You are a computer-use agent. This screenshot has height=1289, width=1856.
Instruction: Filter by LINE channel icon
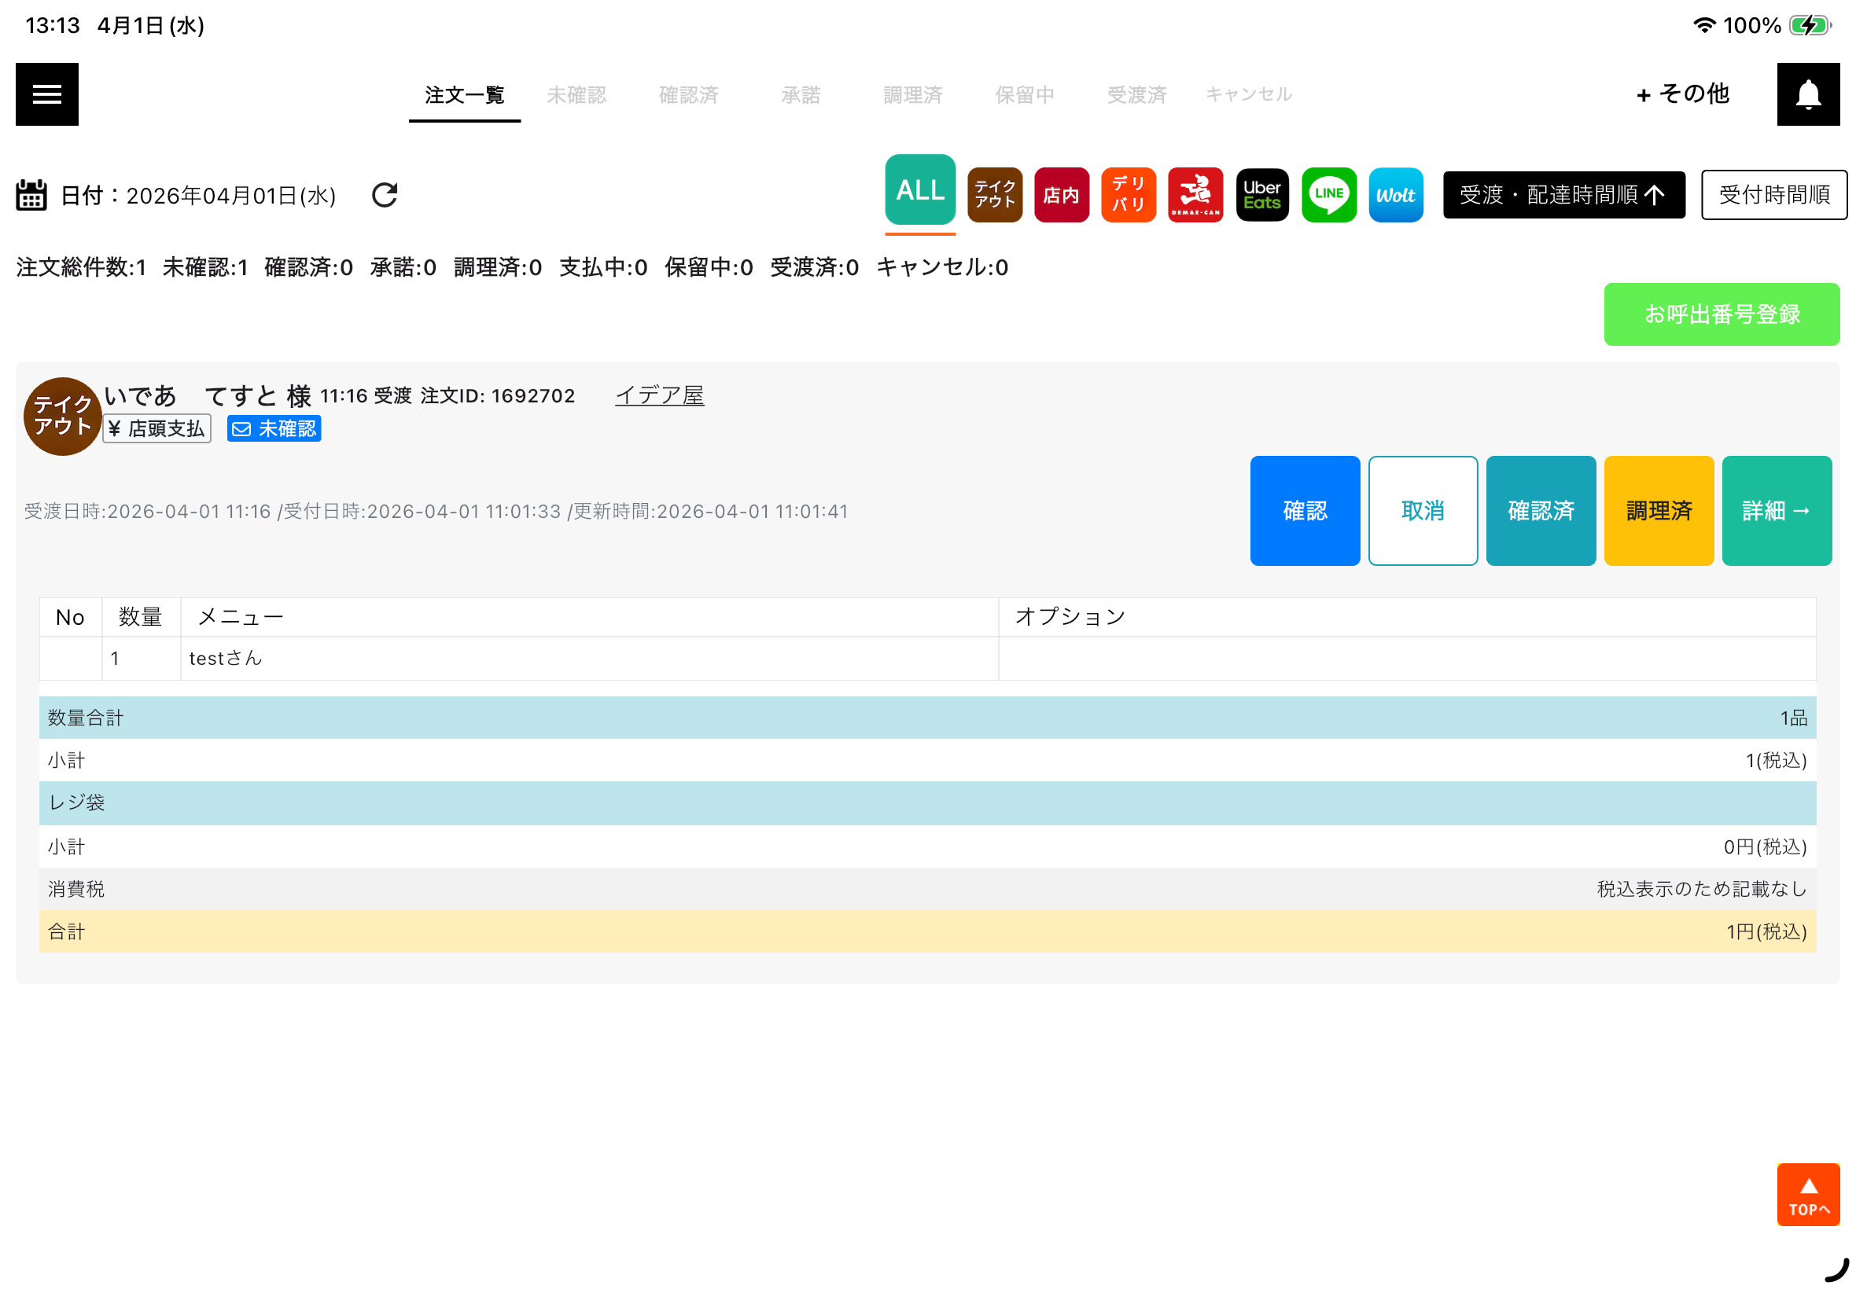1328,195
